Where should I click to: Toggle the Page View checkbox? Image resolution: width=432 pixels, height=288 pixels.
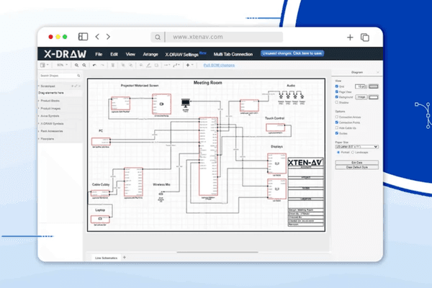337,91
